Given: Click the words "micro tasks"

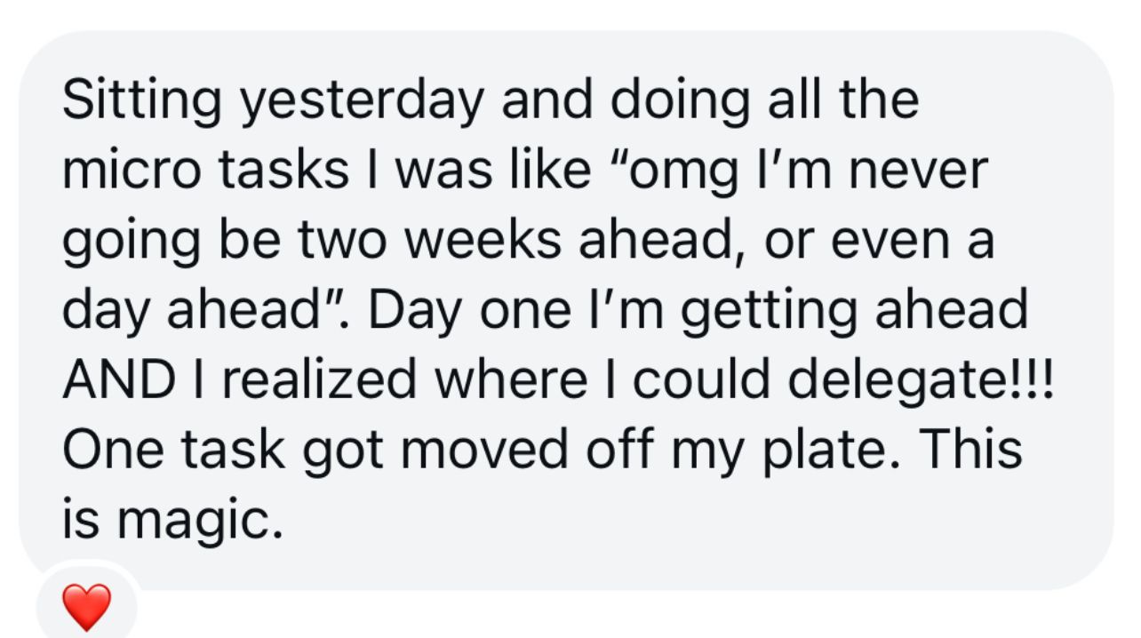Looking at the screenshot, I should pos(205,169).
